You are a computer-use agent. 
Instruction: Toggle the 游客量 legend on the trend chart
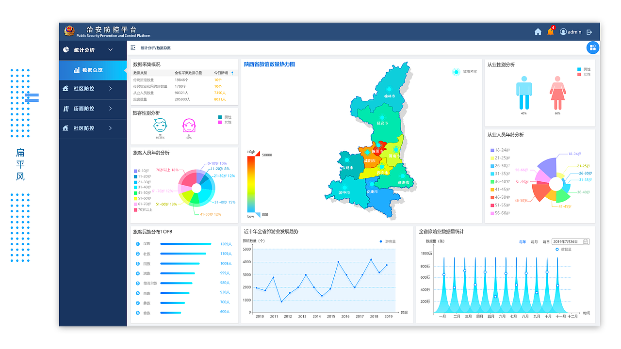click(388, 241)
